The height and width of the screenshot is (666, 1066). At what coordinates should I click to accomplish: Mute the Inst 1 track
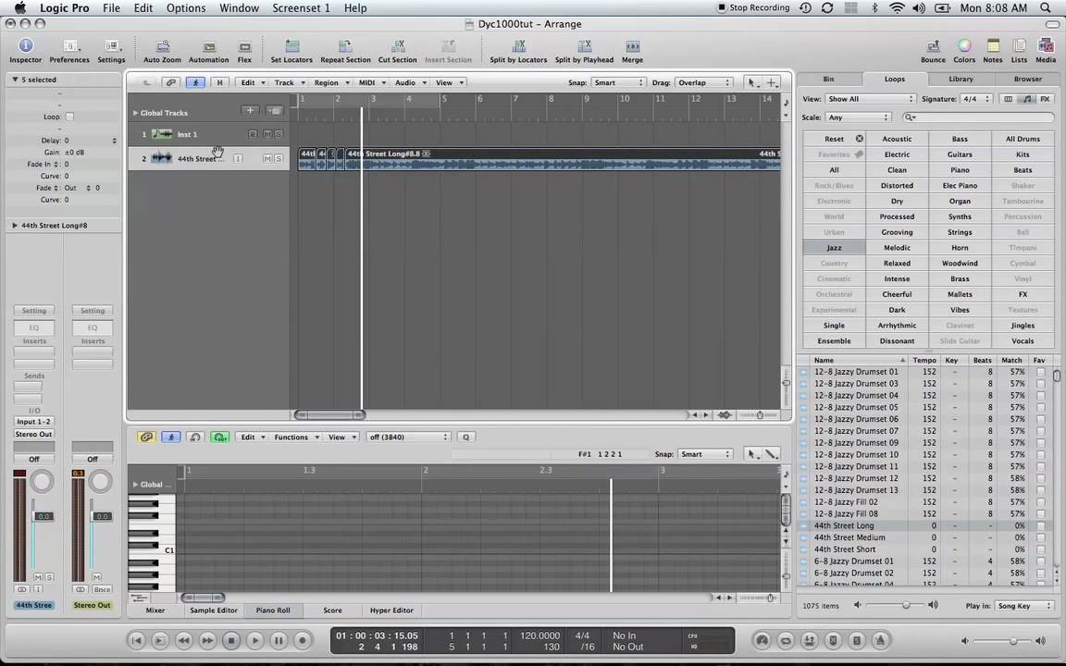coord(267,134)
